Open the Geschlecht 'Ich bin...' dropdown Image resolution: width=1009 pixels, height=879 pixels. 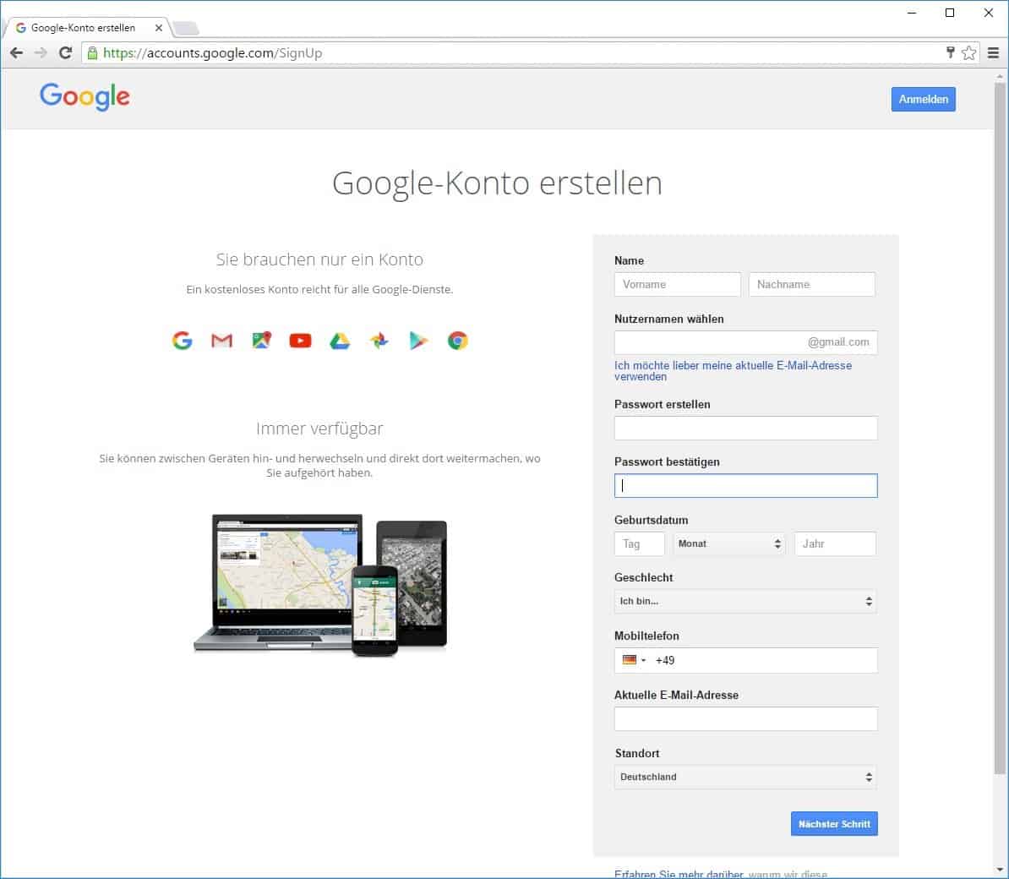tap(746, 601)
